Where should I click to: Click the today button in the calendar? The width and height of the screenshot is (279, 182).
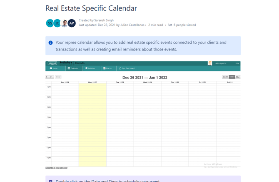pos(58,77)
